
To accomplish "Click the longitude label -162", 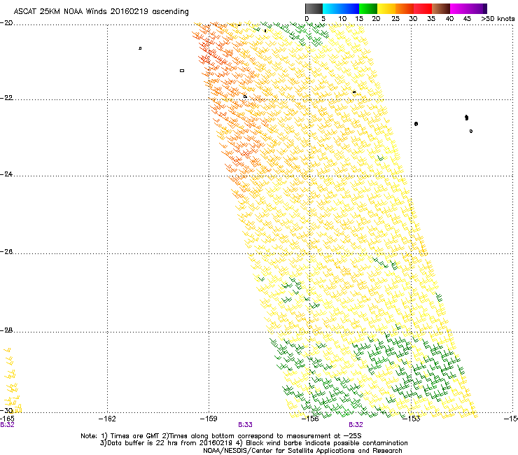I will click(x=107, y=419).
